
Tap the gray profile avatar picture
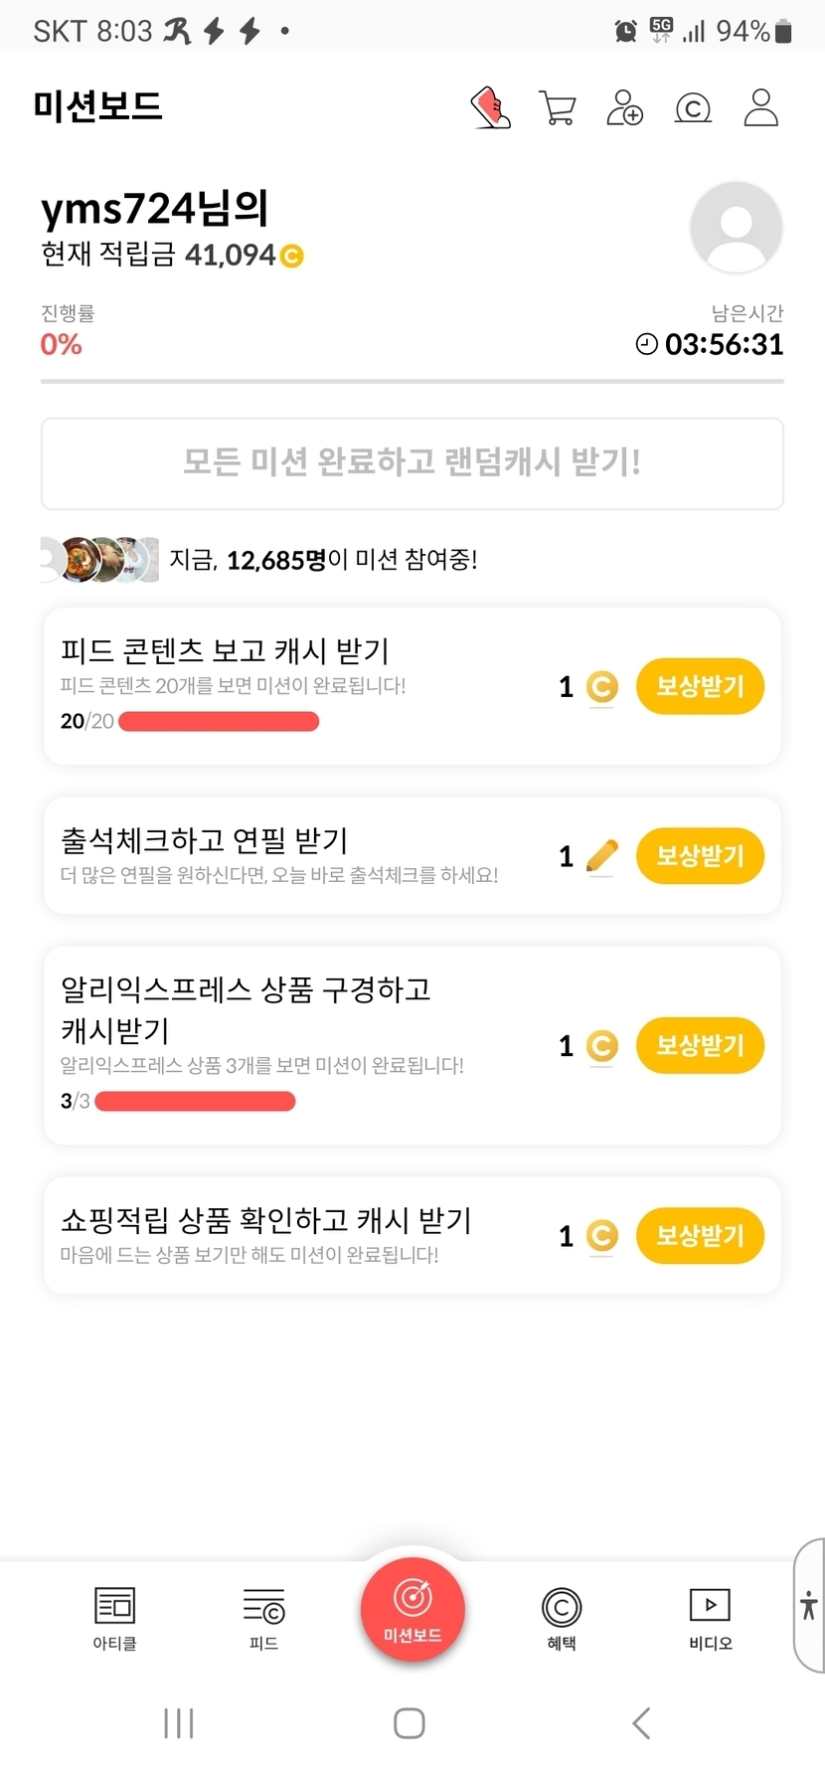point(736,227)
